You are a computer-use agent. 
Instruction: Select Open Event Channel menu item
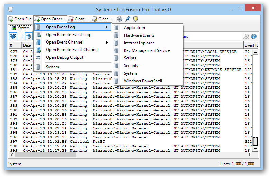73,42
